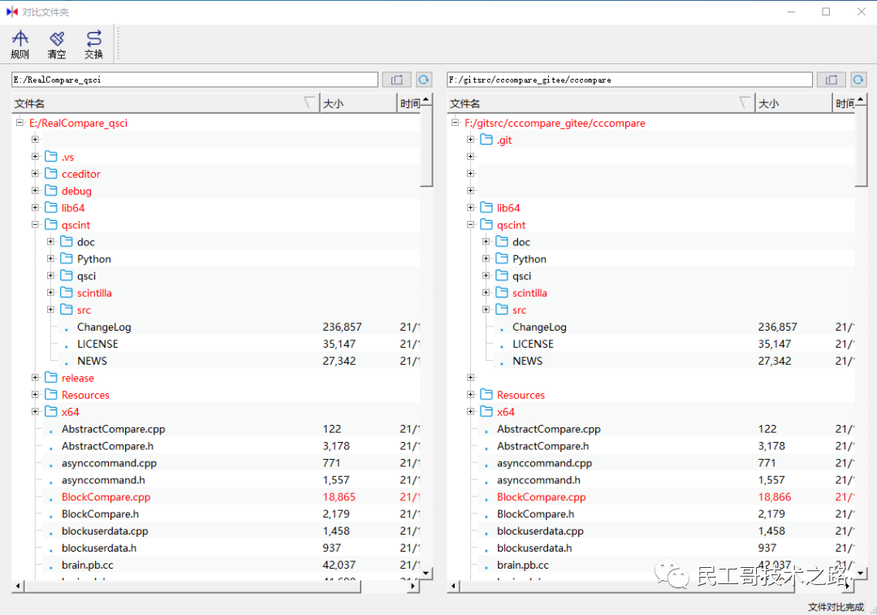This screenshot has height=615, width=877.
Task: Sort left pane by 文件名 column header
Action: point(166,103)
